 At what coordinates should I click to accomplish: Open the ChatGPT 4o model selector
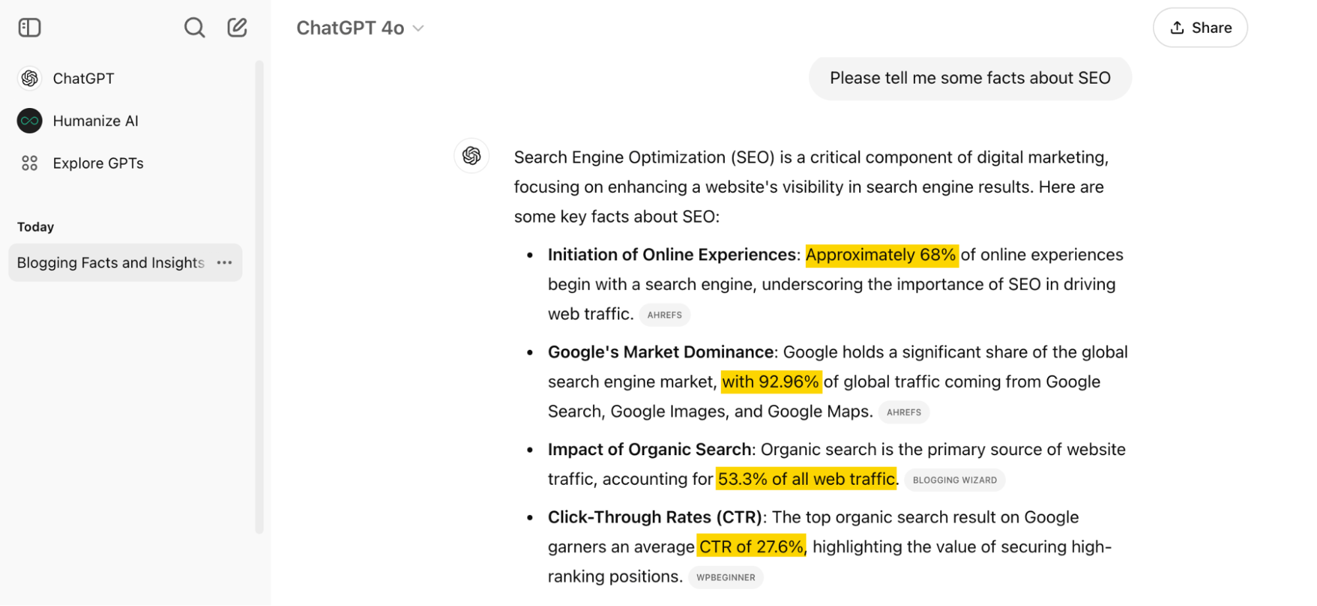(x=360, y=28)
